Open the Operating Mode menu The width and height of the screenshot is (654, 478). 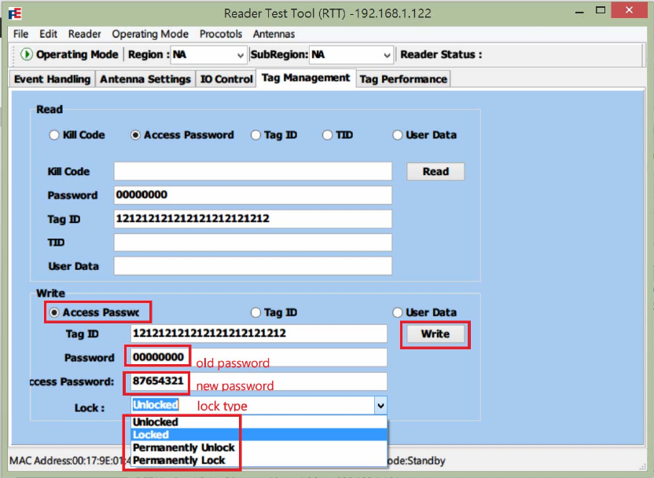click(150, 34)
